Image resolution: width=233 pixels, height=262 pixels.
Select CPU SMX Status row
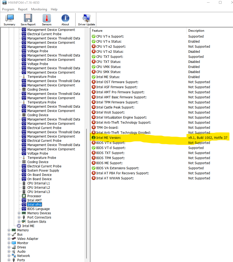tap(162, 72)
